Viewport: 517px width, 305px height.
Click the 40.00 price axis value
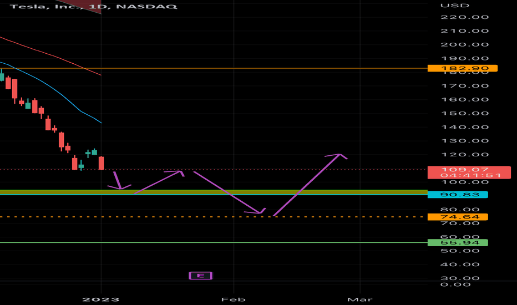[460, 265]
